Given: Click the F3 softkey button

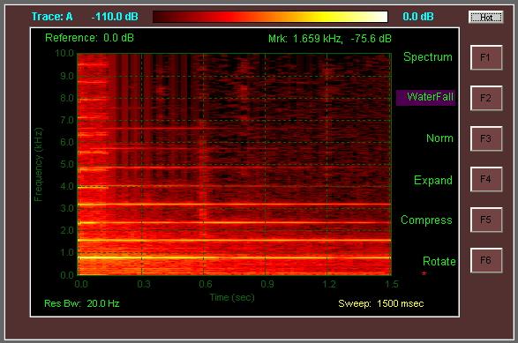Looking at the screenshot, I should click(486, 138).
